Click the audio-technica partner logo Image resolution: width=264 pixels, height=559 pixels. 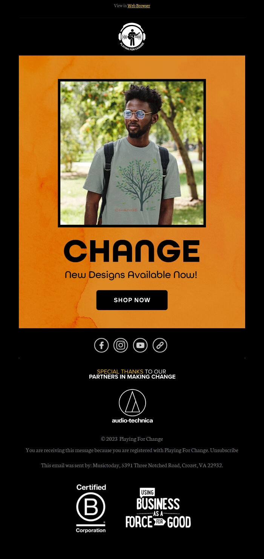[132, 406]
